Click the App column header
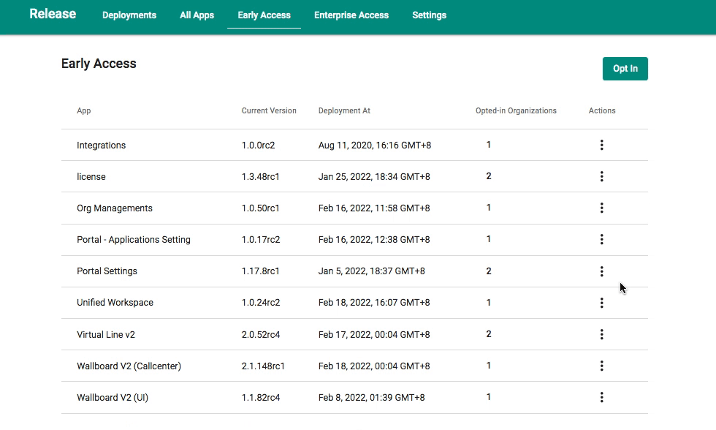This screenshot has width=716, height=430. coord(83,110)
